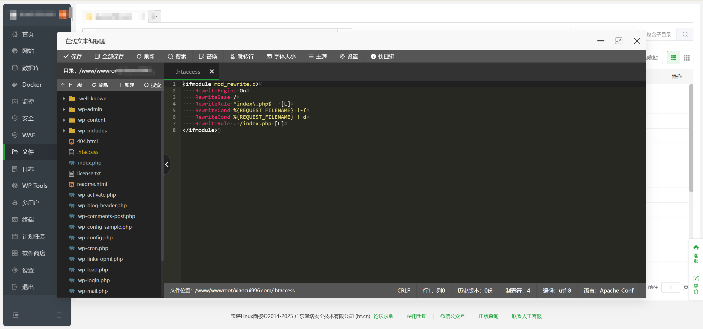Open the 日志 logs section
The width and height of the screenshot is (703, 329).
tap(27, 169)
